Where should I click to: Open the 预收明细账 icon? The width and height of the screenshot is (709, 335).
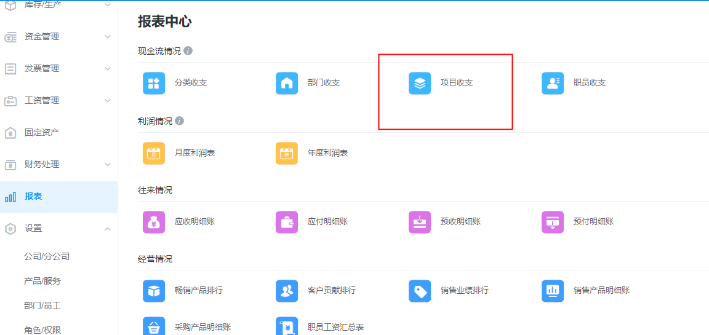click(420, 222)
